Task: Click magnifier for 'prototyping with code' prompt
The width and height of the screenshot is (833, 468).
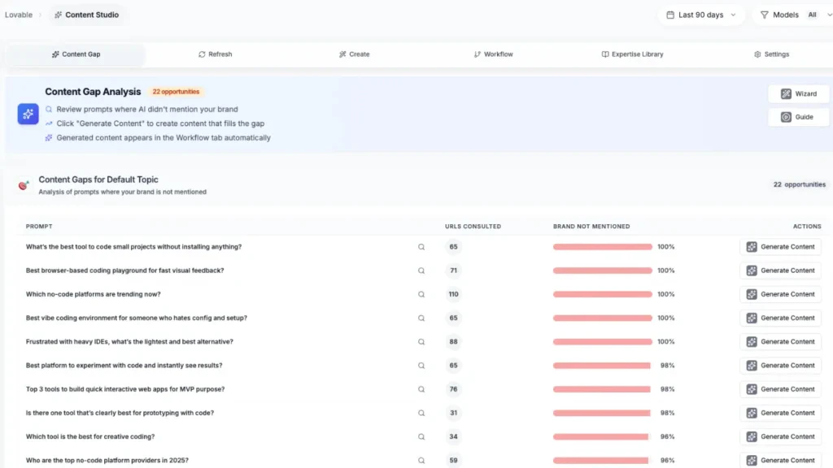Action: click(421, 414)
